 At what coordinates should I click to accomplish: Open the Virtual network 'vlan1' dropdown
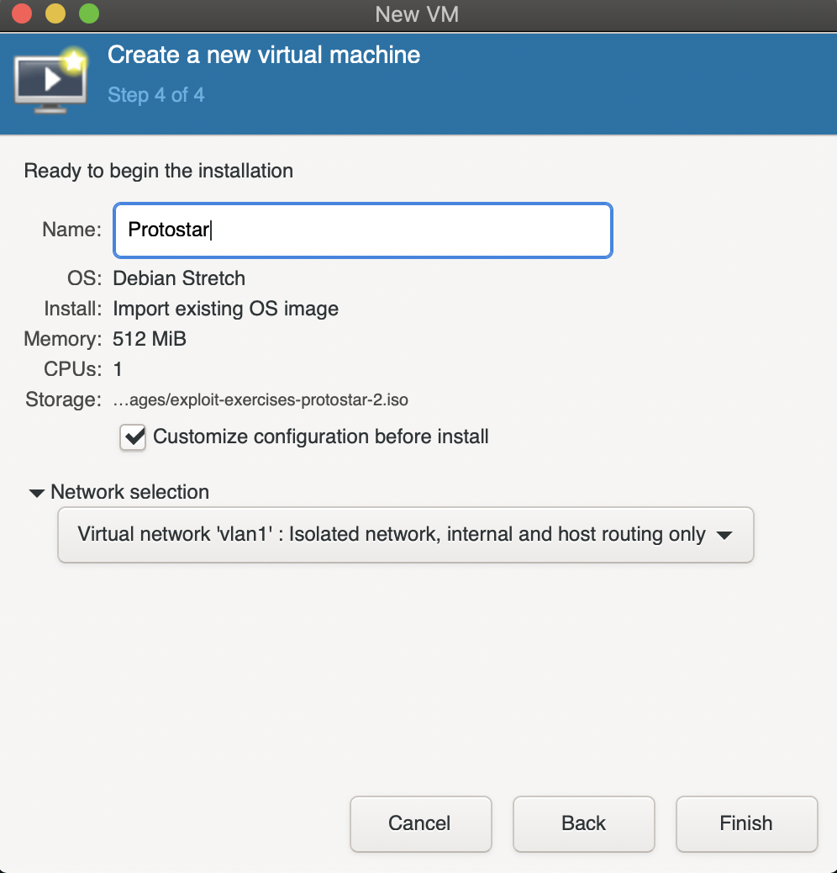[405, 535]
